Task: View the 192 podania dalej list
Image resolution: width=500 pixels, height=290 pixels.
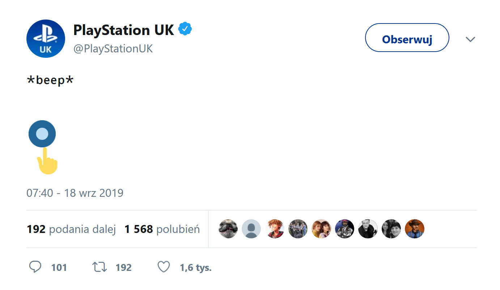Action: (x=71, y=229)
